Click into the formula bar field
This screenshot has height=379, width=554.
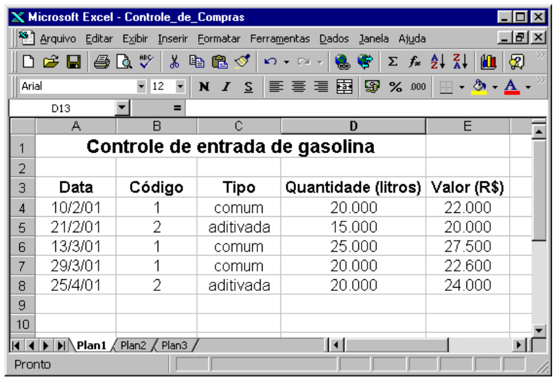(x=366, y=107)
